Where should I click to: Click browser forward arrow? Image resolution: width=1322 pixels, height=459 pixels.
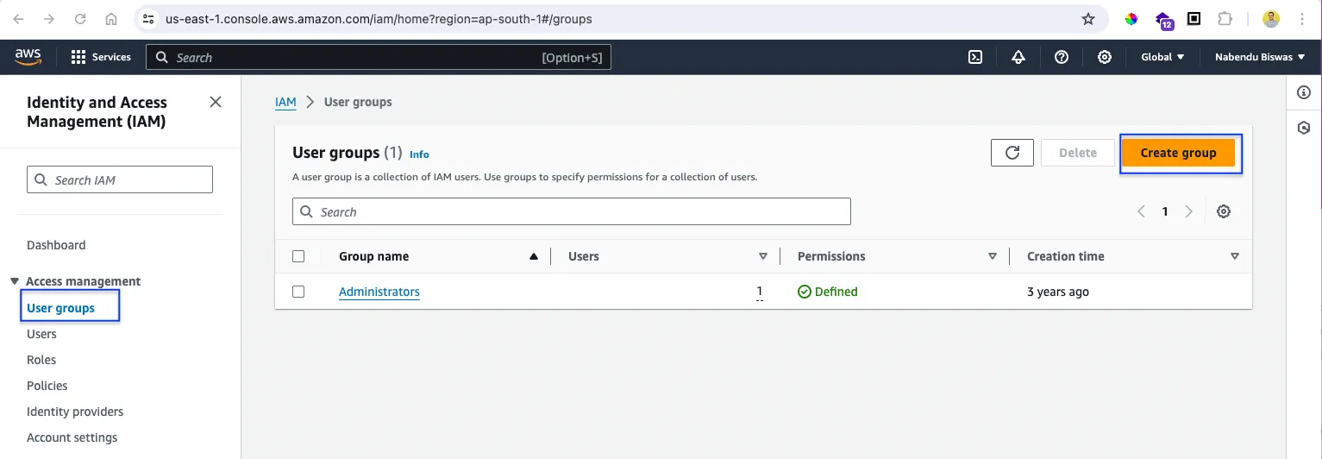pyautogui.click(x=49, y=18)
